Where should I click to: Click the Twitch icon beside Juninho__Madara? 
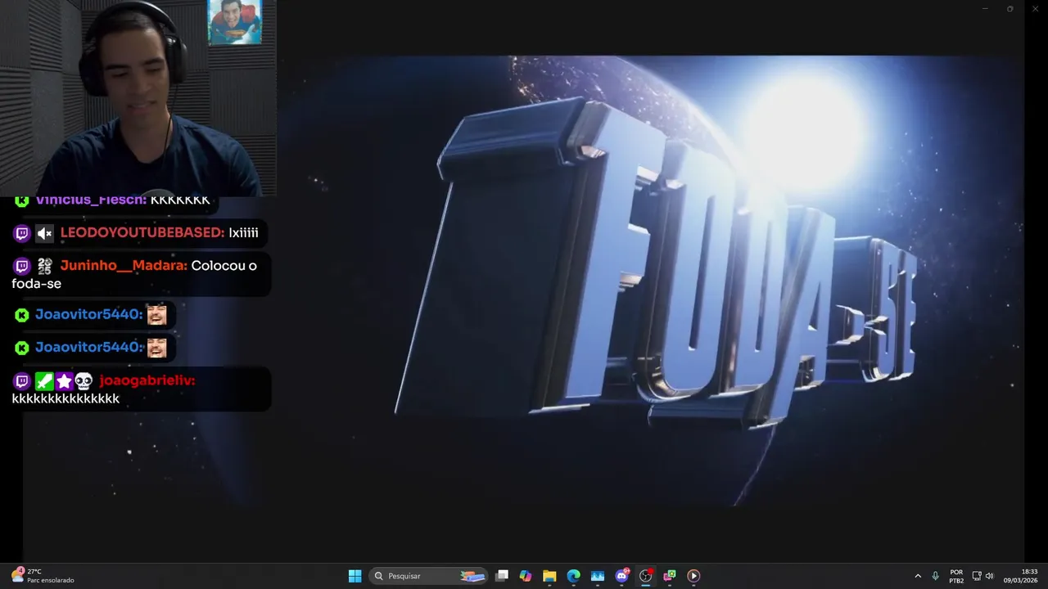click(x=22, y=266)
